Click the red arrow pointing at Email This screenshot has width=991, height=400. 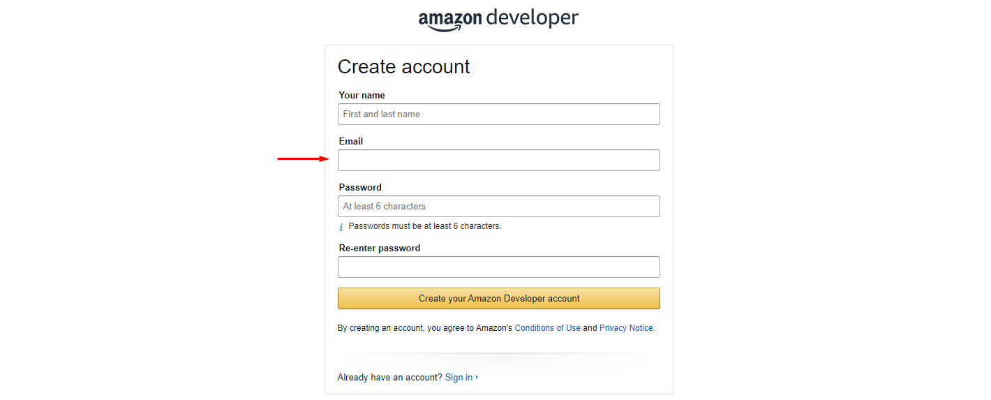pos(303,159)
